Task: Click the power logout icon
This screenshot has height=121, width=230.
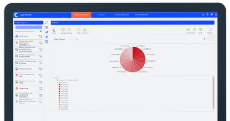Action: pos(216,14)
